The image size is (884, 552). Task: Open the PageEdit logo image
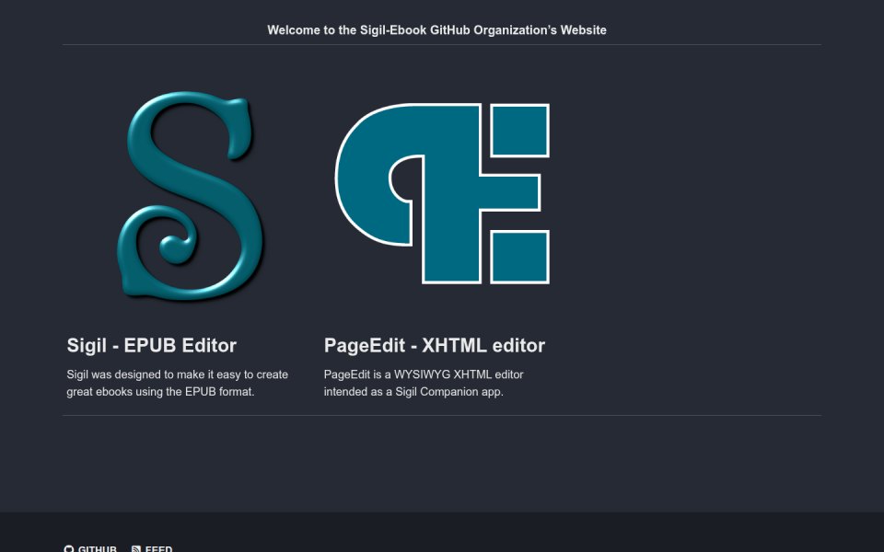(442, 193)
